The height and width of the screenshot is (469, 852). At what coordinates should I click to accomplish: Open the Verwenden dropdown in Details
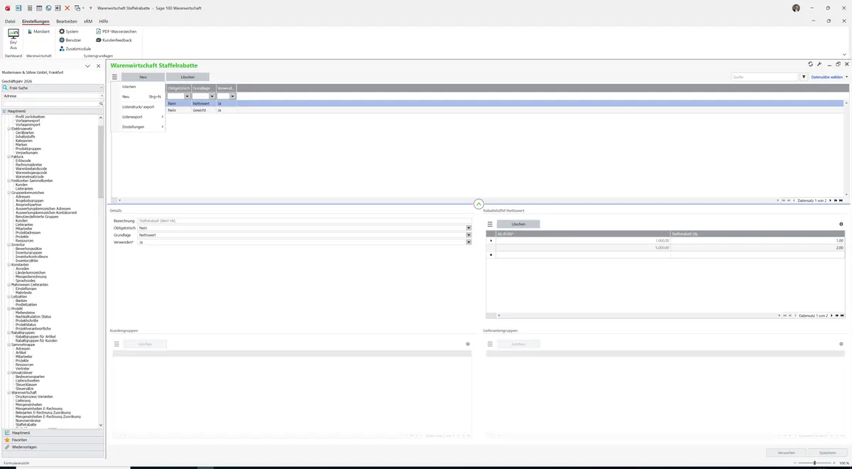469,242
